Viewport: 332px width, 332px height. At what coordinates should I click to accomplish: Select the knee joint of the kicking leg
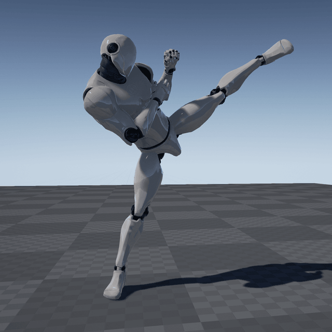click(x=219, y=93)
